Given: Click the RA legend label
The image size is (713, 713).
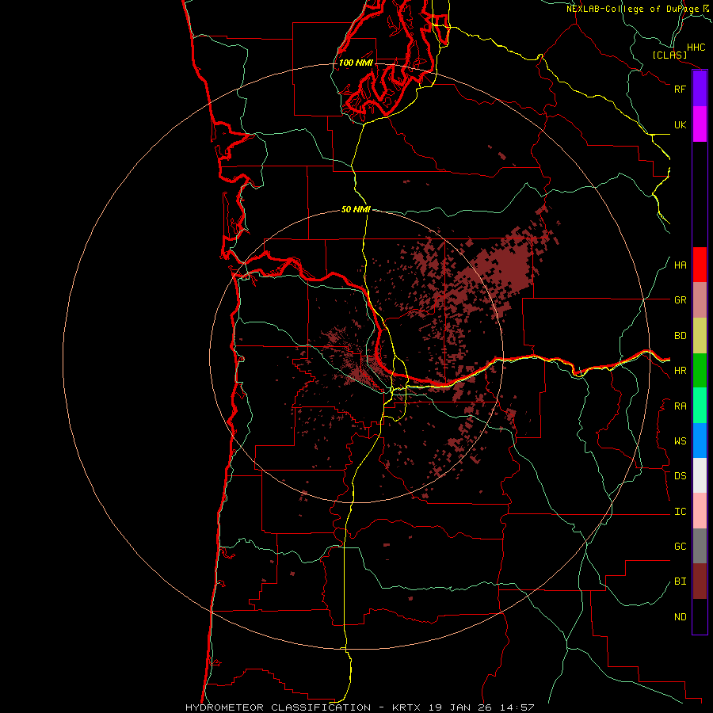Looking at the screenshot, I should [681, 406].
